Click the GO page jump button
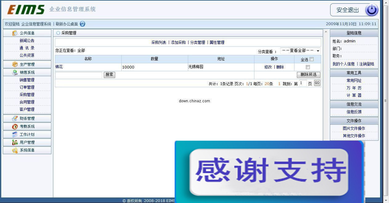This screenshot has height=203, width=389. 317,83
